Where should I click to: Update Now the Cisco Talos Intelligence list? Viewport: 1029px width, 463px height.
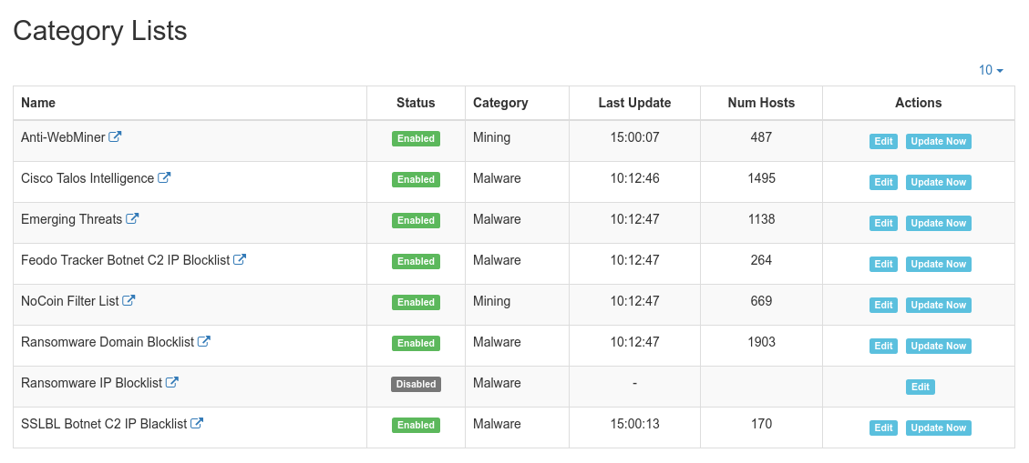point(939,182)
